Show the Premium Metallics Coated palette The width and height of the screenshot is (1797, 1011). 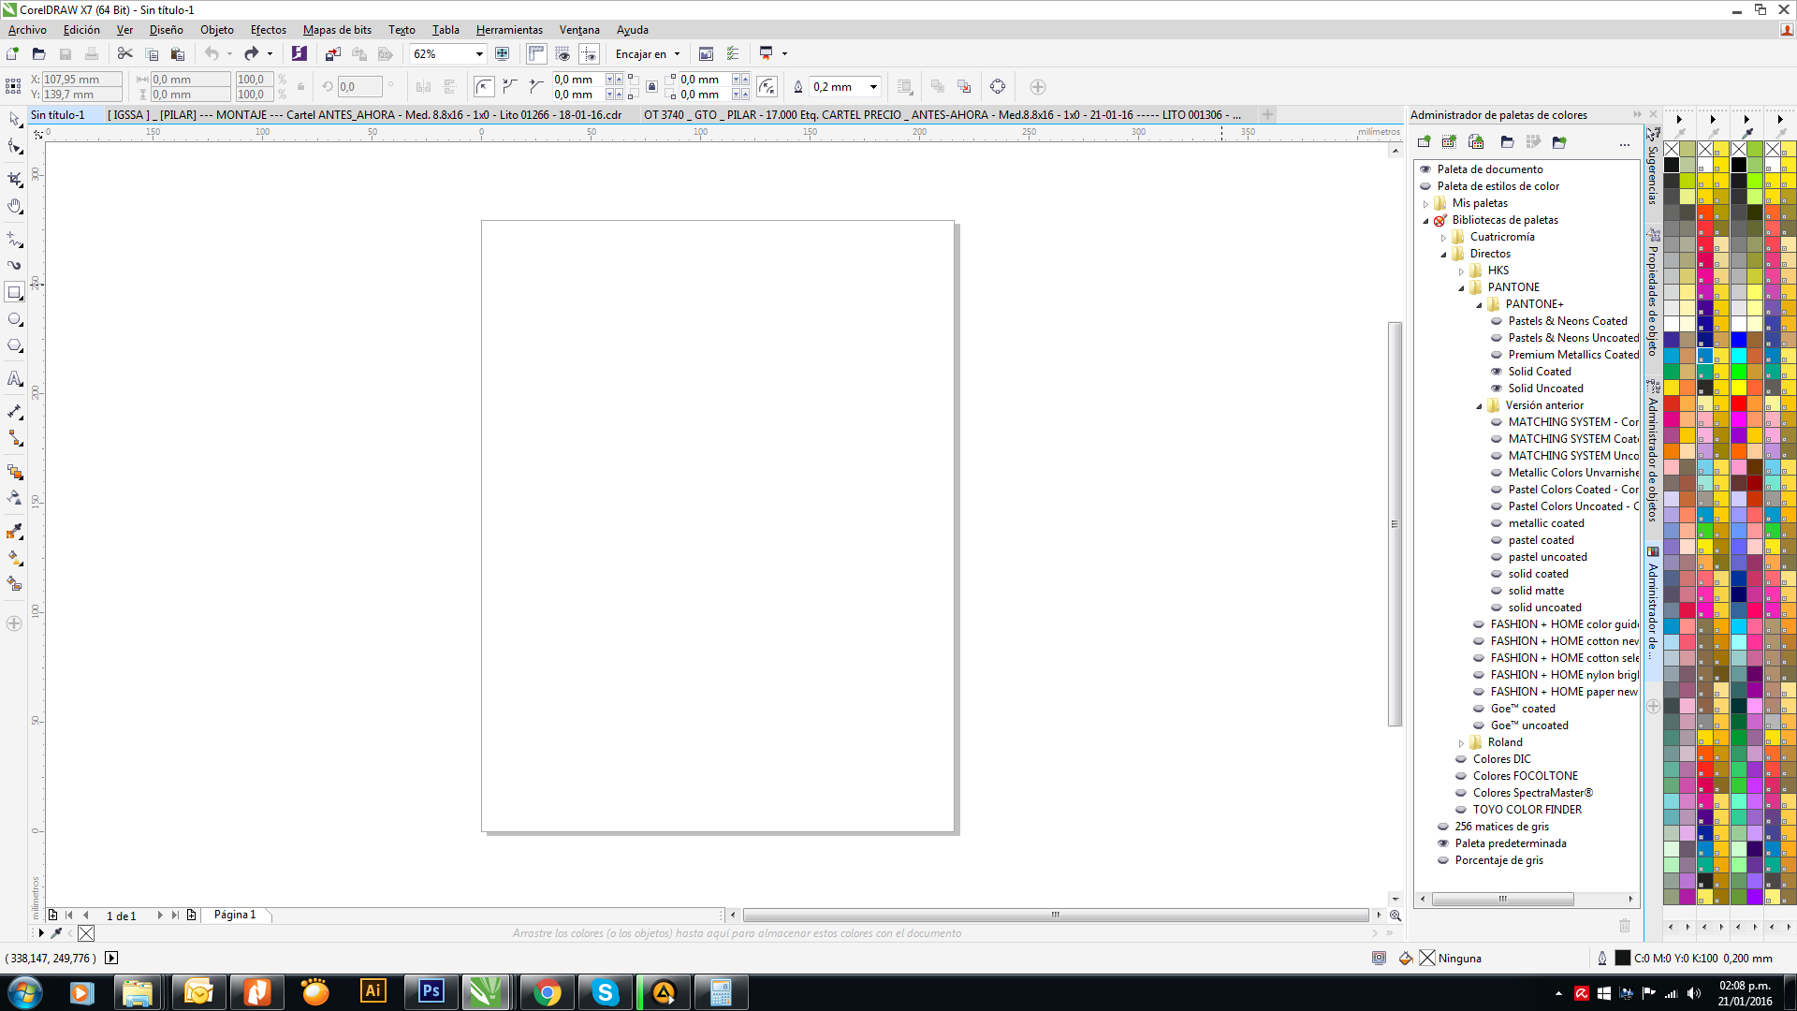[x=1497, y=355]
